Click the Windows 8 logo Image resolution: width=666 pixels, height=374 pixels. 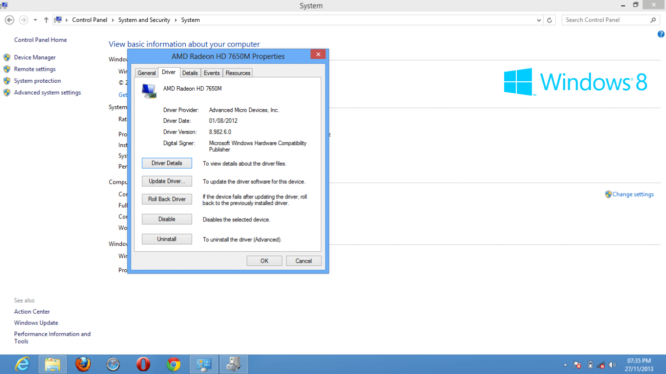pos(575,81)
